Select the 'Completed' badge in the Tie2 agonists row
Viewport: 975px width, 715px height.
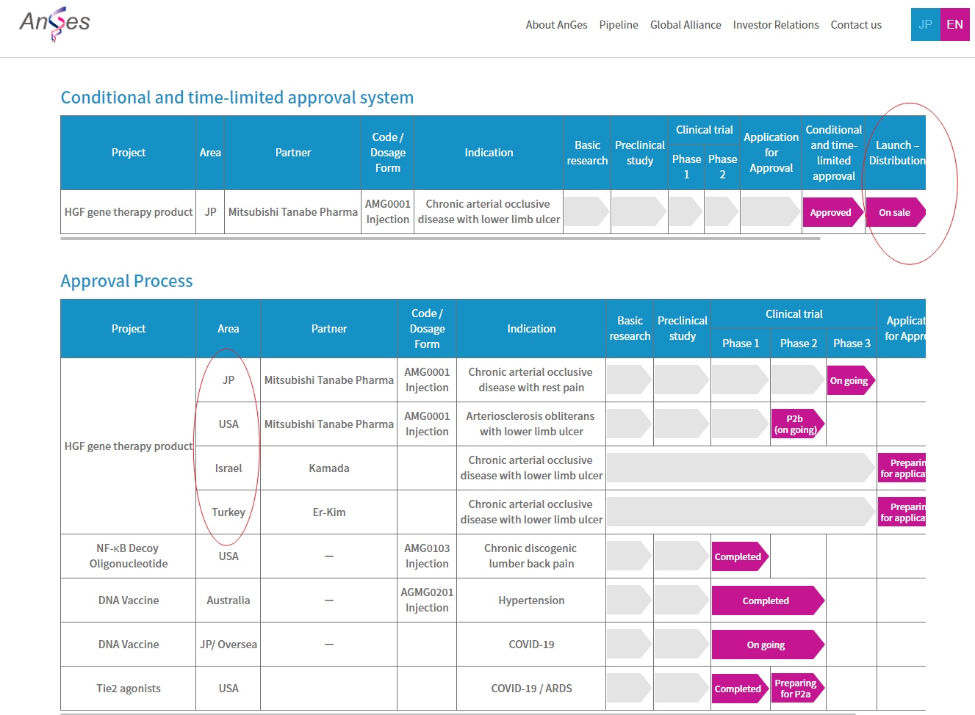tap(740, 689)
